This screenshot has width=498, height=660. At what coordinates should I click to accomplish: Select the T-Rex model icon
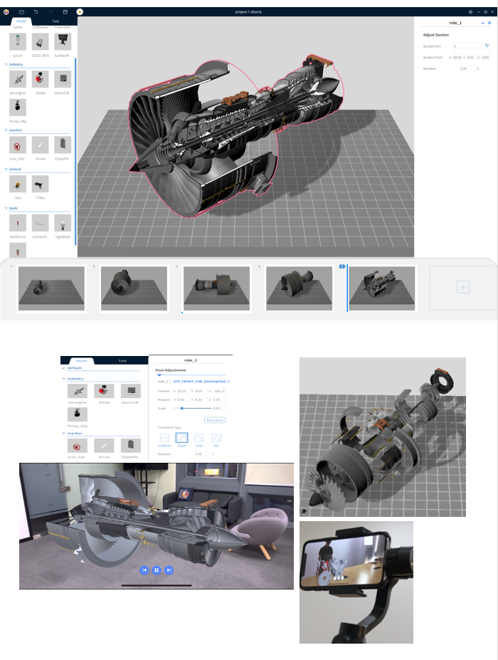coord(41,184)
